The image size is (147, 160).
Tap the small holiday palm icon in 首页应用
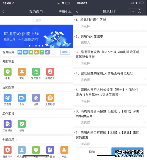(x=42, y=52)
